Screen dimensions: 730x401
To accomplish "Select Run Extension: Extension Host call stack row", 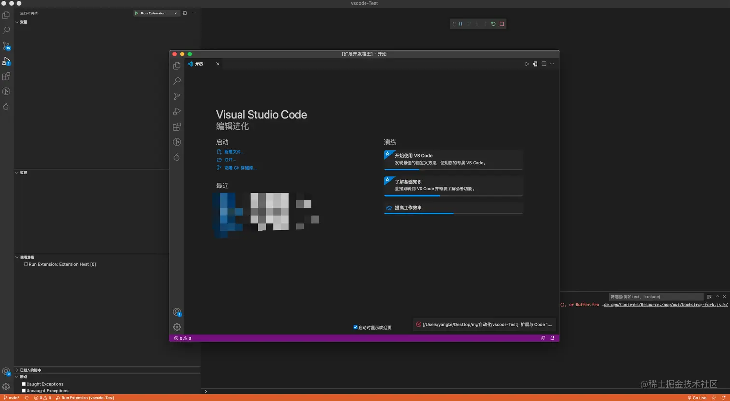I will tap(92, 264).
